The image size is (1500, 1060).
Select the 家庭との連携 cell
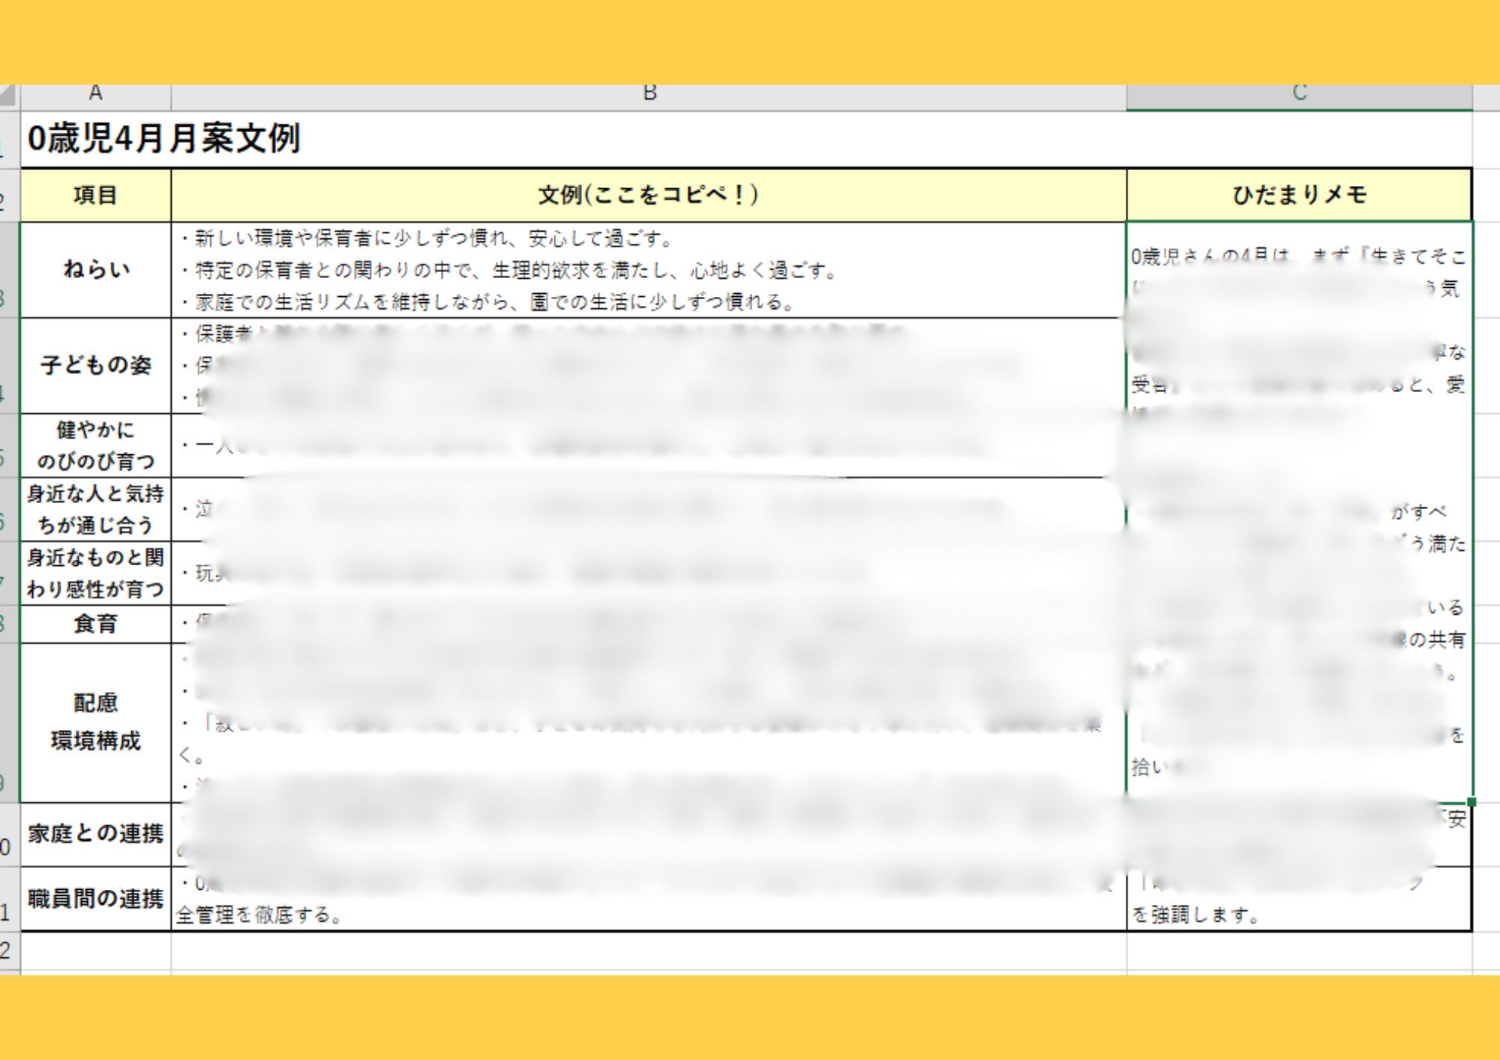(x=95, y=834)
